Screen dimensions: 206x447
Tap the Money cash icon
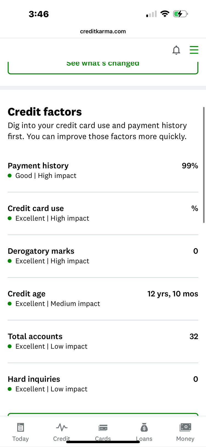point(185,427)
